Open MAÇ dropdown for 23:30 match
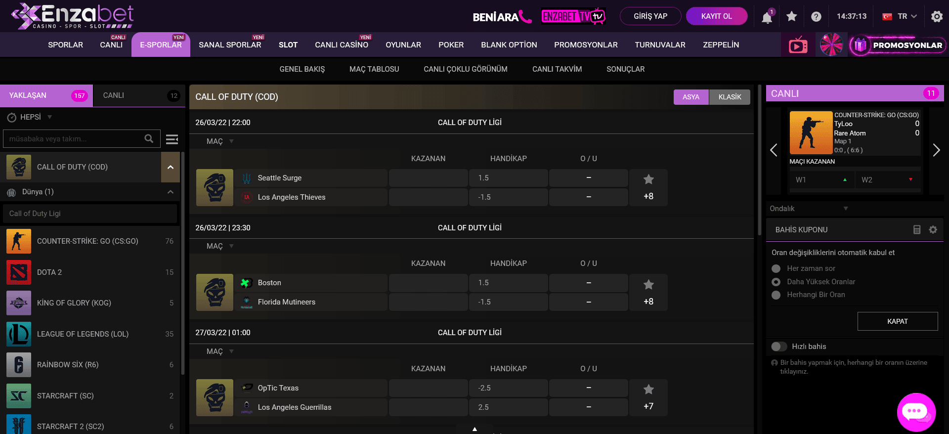Image resolution: width=949 pixels, height=434 pixels. tap(220, 246)
